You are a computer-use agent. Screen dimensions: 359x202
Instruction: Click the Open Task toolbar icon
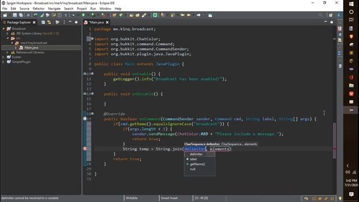pos(137,15)
